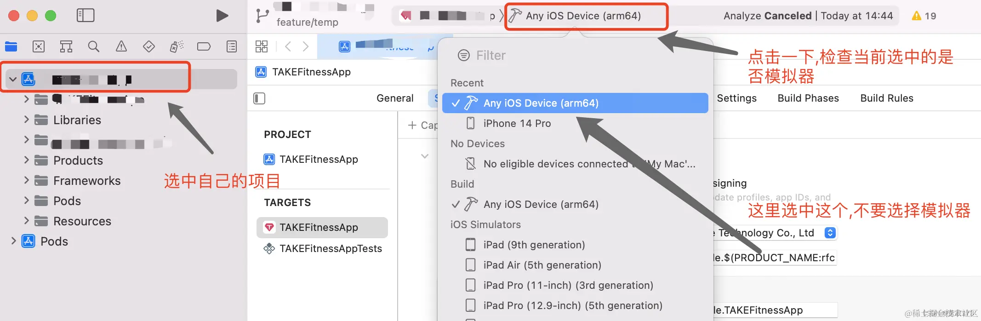Open the Project navigator folder icon
Screen dimensions: 981x321
pyautogui.click(x=11, y=46)
